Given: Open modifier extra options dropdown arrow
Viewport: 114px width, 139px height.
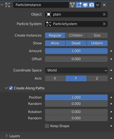Looking at the screenshot, I should 98,5.
